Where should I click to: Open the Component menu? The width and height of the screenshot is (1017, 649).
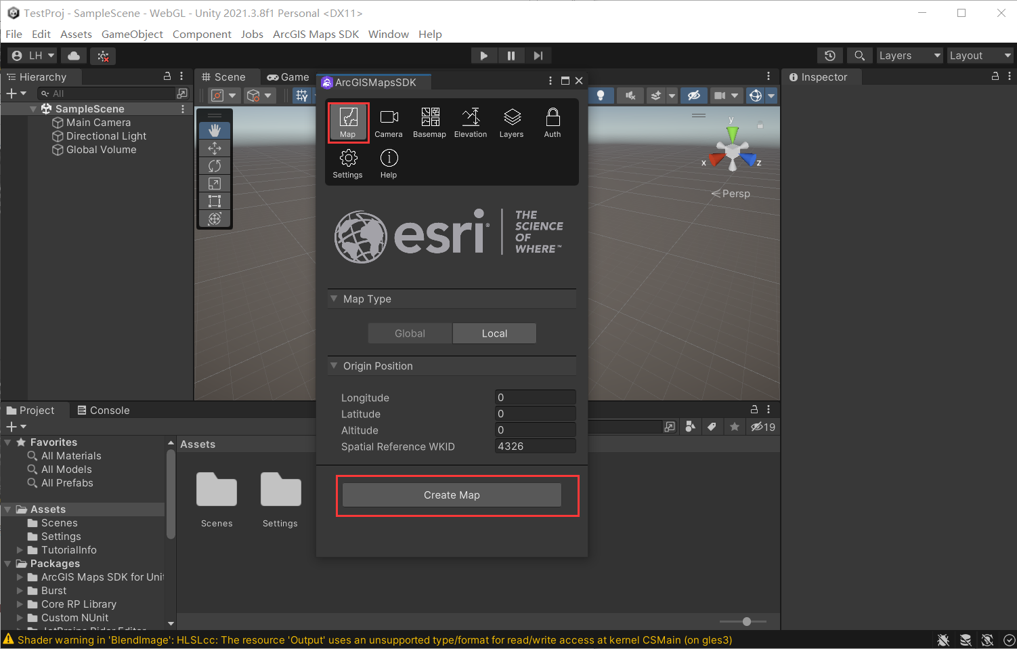pos(202,34)
